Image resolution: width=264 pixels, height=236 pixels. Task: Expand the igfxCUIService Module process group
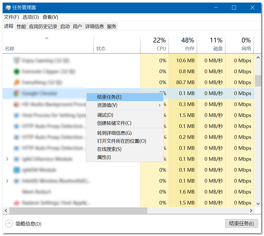7,159
